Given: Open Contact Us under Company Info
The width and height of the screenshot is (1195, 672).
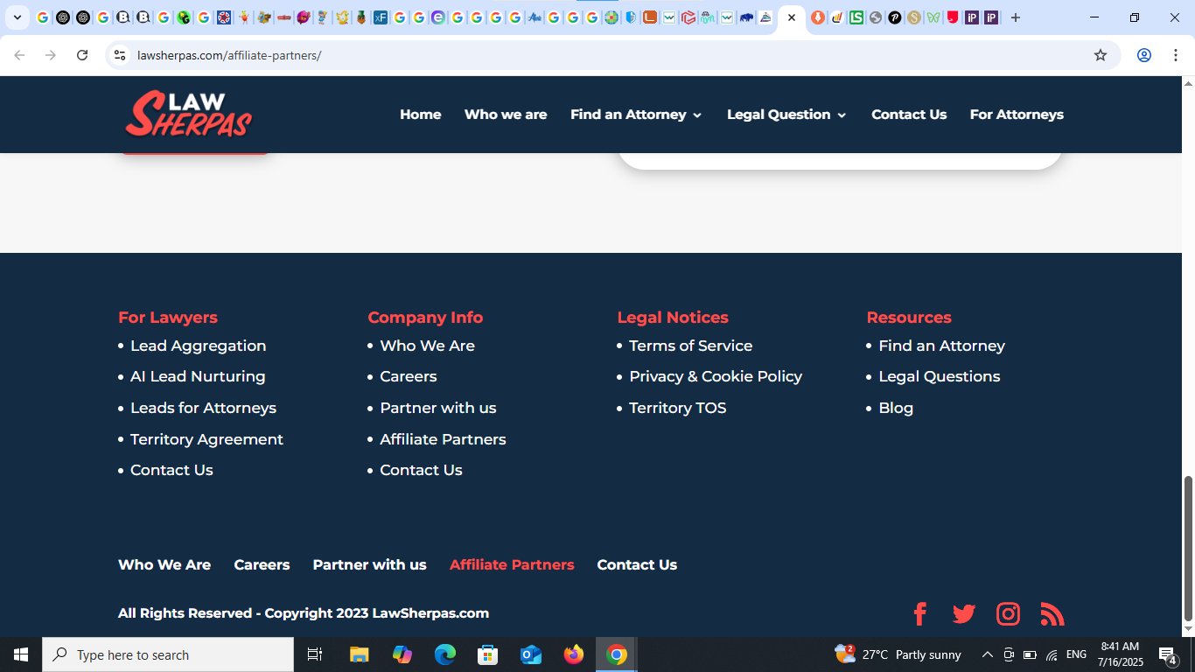Looking at the screenshot, I should tap(421, 470).
